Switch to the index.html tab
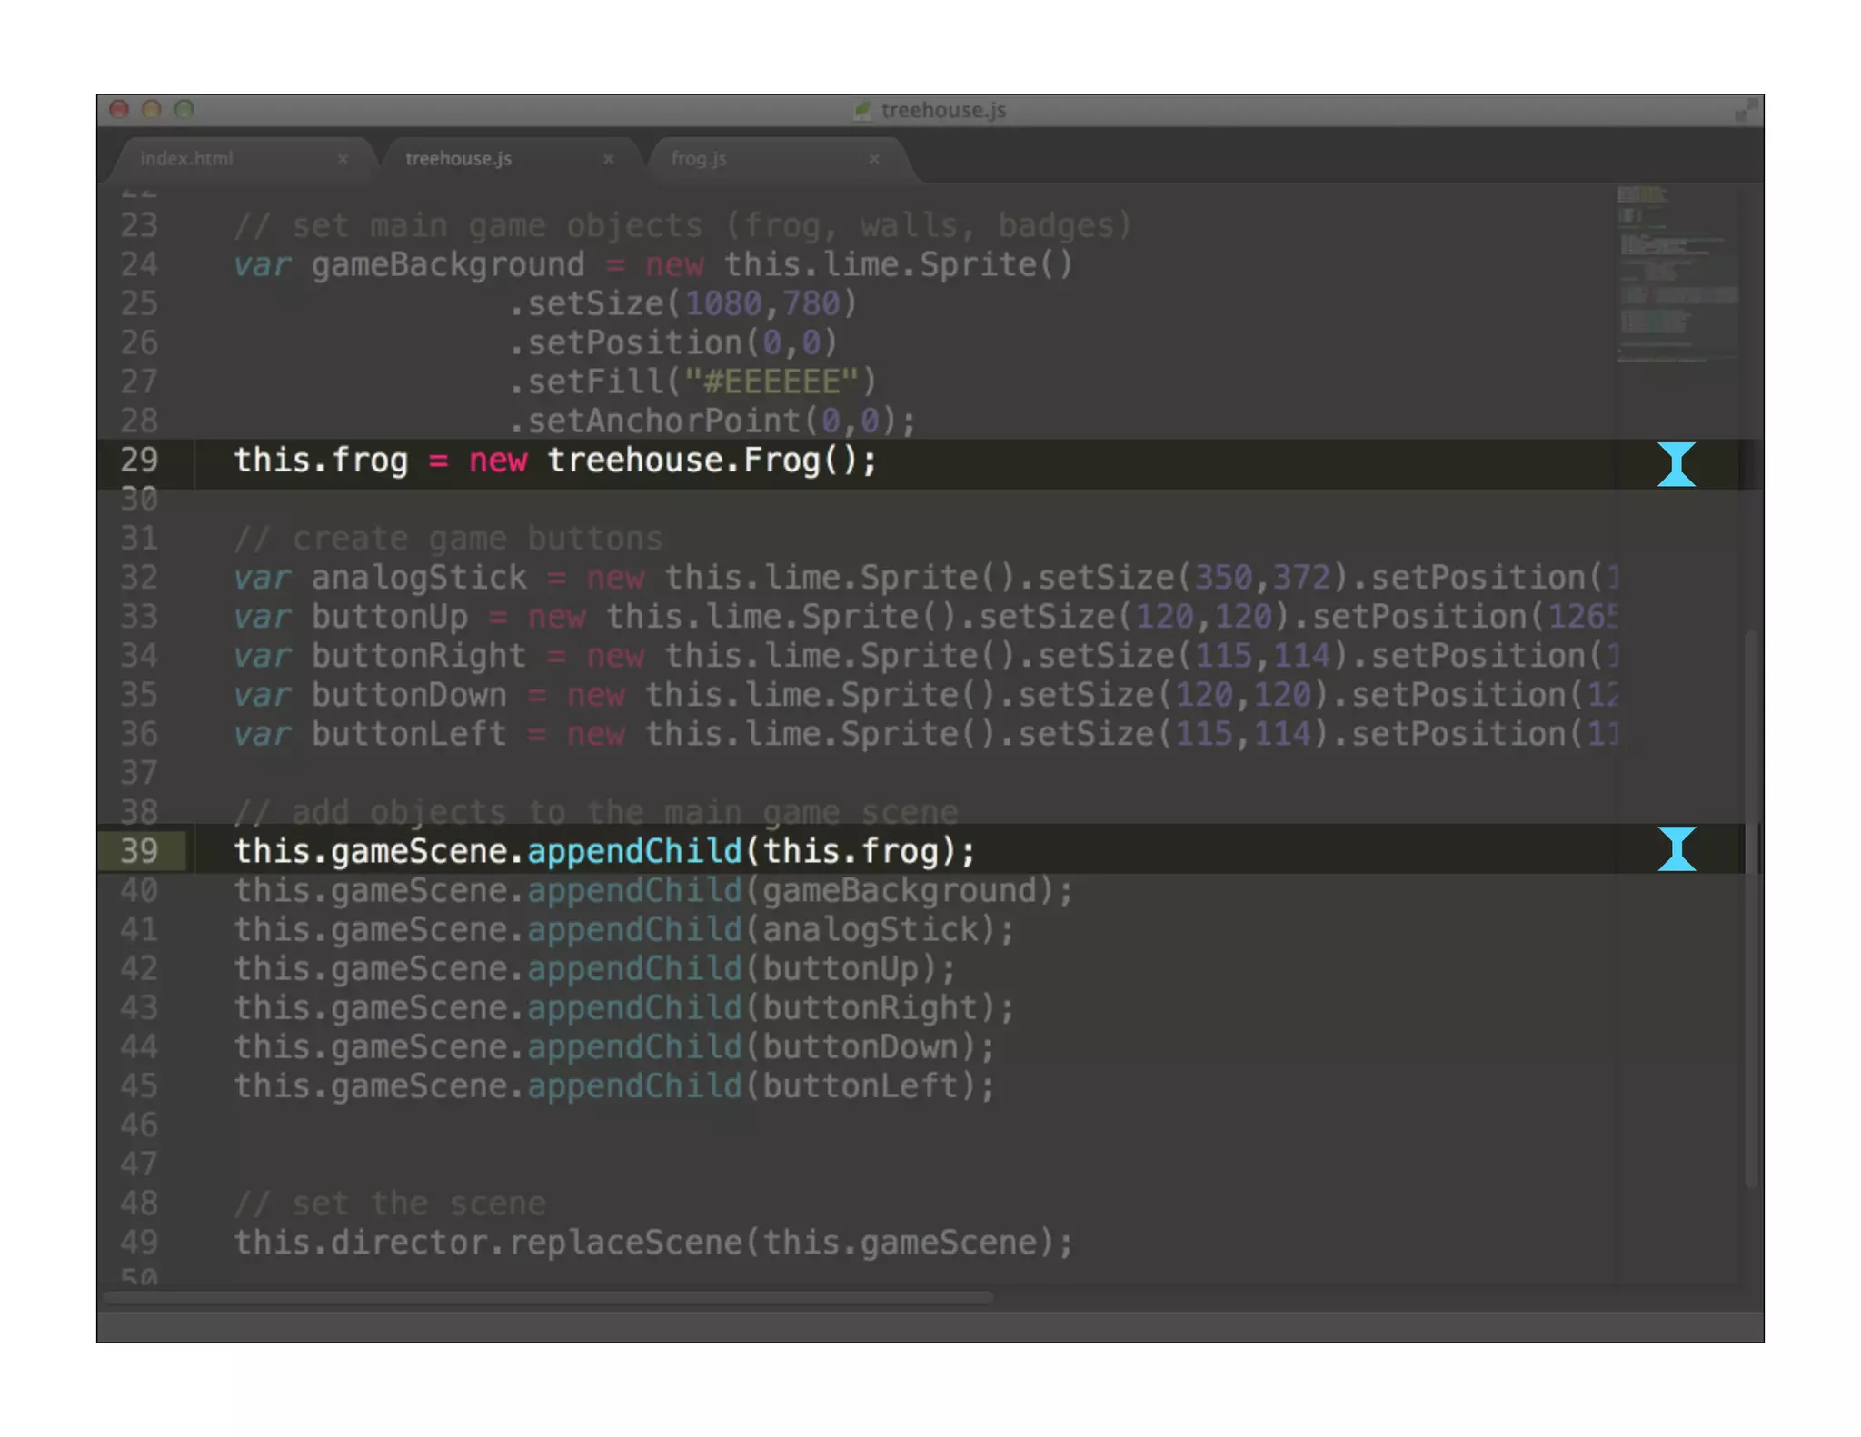Screen dimensions: 1861x1437 point(187,159)
